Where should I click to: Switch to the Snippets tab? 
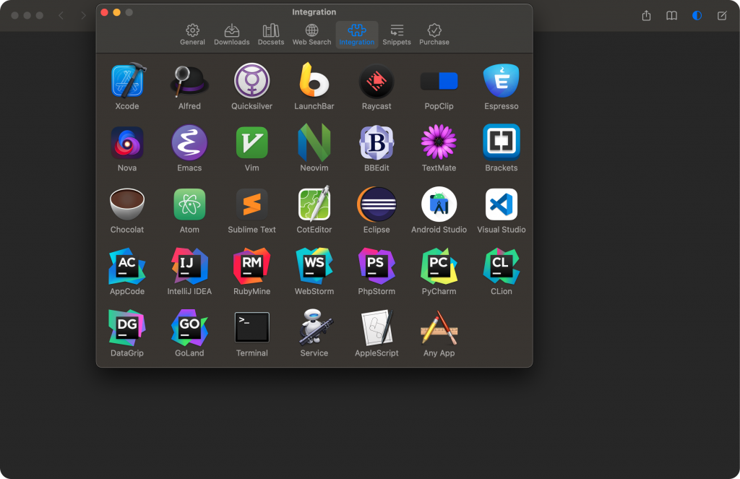pos(396,33)
